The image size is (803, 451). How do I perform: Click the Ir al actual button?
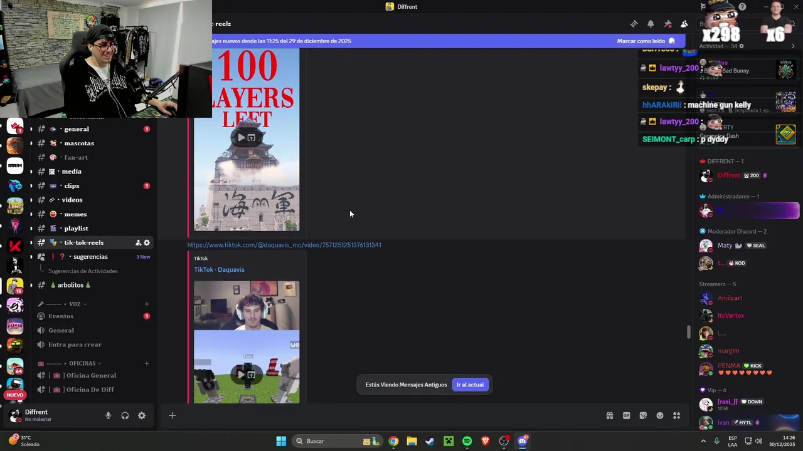(x=470, y=385)
